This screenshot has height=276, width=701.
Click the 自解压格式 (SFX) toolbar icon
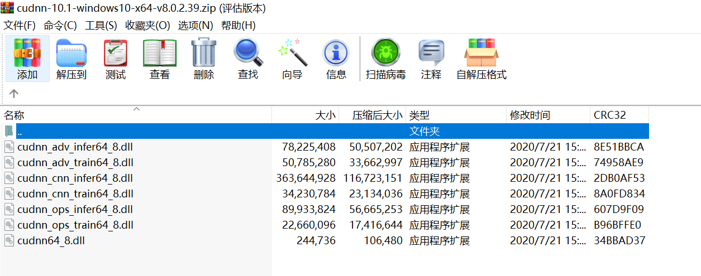point(481,53)
